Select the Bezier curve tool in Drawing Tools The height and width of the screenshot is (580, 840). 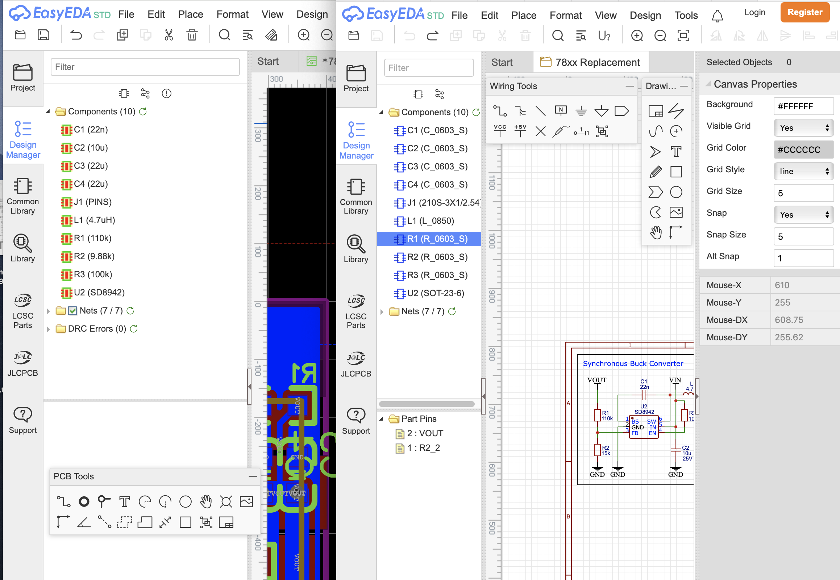point(656,131)
